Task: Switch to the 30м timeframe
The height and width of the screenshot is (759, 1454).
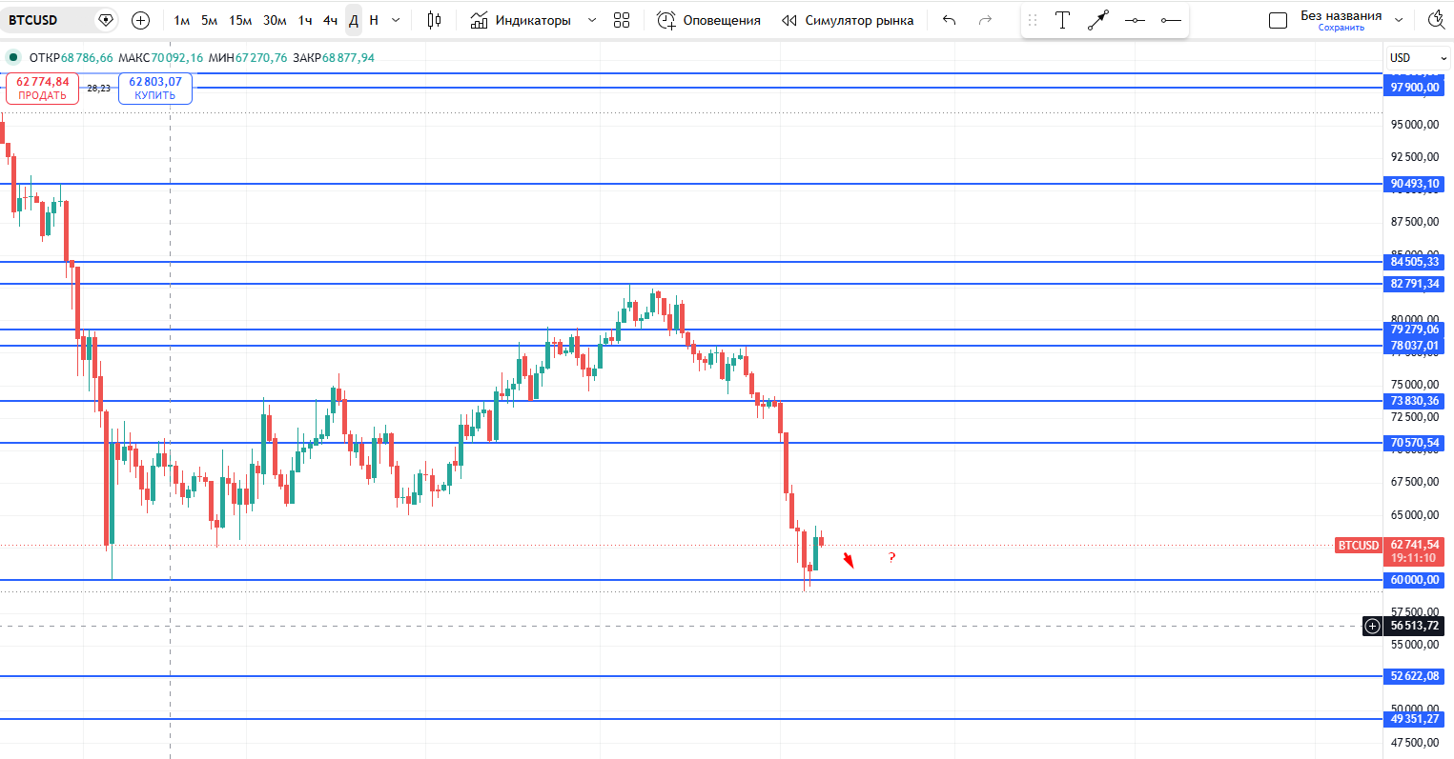Action: point(275,20)
